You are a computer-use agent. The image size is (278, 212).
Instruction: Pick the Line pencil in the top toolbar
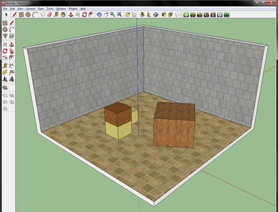[14, 15]
